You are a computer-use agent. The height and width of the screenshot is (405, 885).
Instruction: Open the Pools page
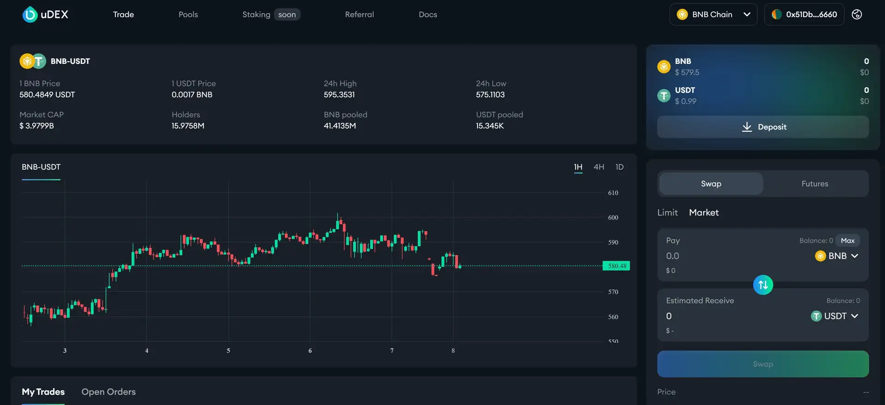click(188, 15)
